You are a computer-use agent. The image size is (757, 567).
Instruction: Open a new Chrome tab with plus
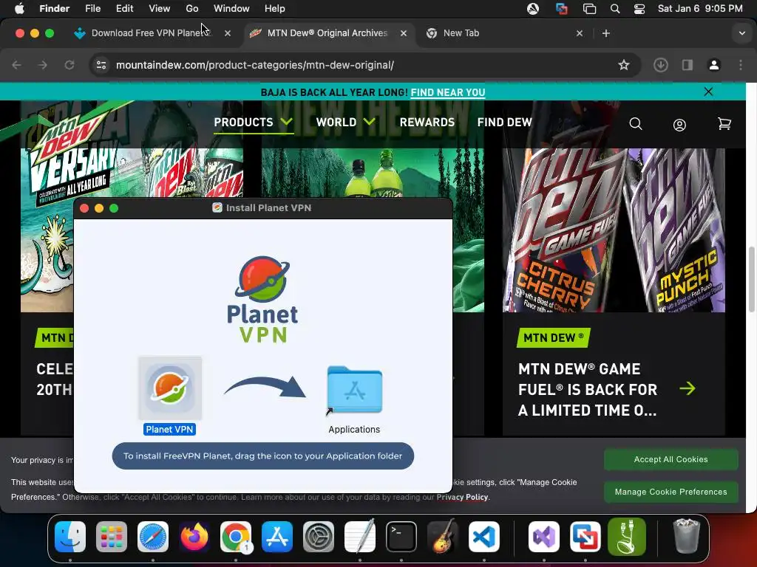(x=606, y=33)
